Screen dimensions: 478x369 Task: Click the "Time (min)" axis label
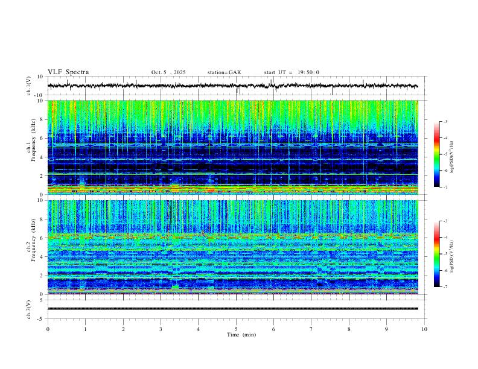241,335
